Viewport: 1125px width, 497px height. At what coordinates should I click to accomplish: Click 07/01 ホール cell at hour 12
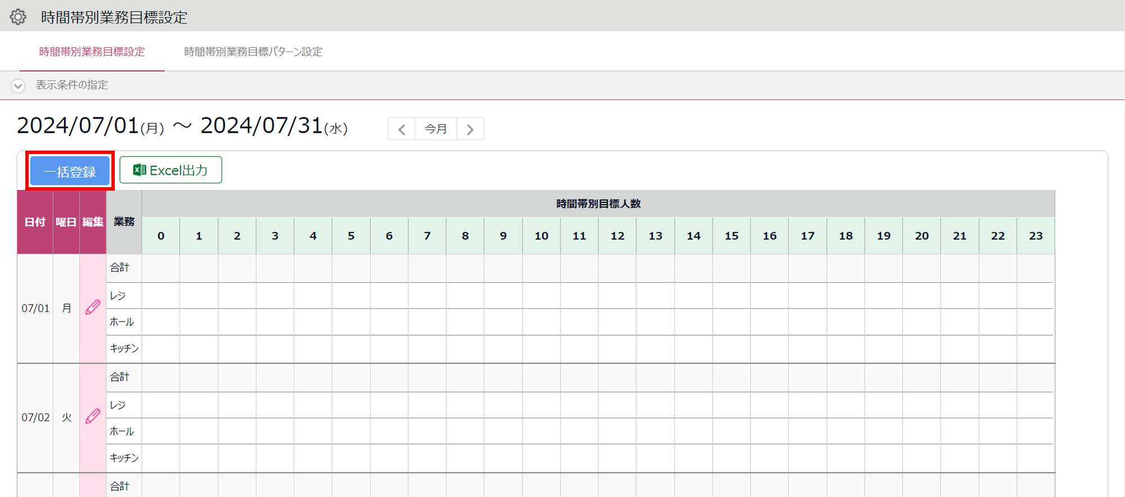(x=618, y=322)
